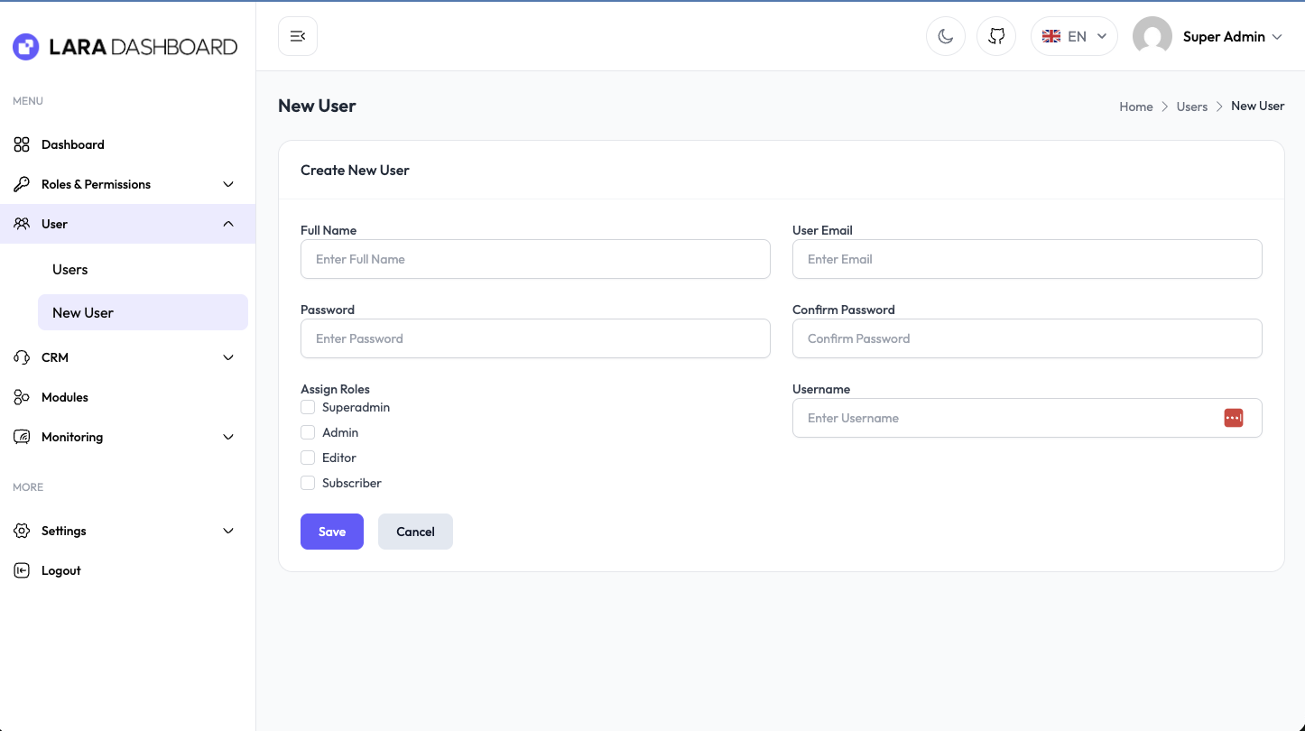
Task: Enable the Subscriber role checkbox
Action: (308, 483)
